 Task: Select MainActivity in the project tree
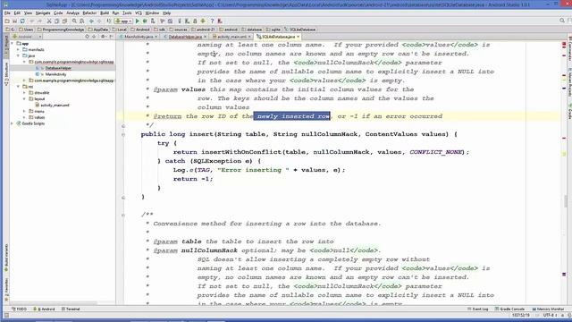55,74
